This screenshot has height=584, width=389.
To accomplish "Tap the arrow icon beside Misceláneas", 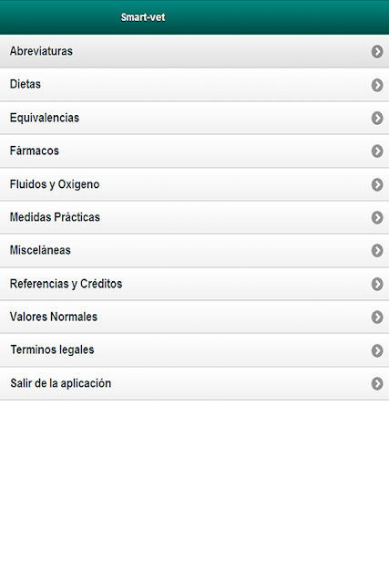I will click(x=377, y=251).
